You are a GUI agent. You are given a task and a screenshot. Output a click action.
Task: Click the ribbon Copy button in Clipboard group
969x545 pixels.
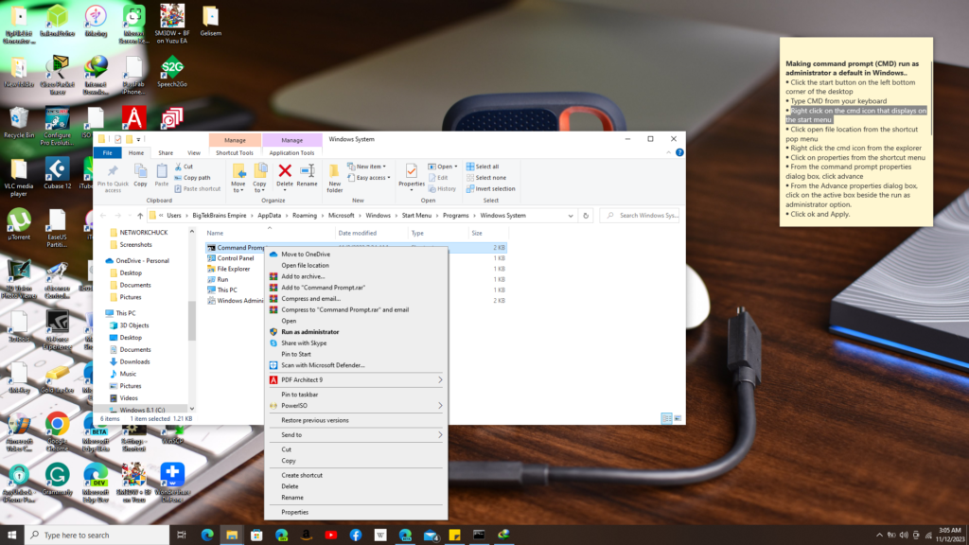(140, 175)
